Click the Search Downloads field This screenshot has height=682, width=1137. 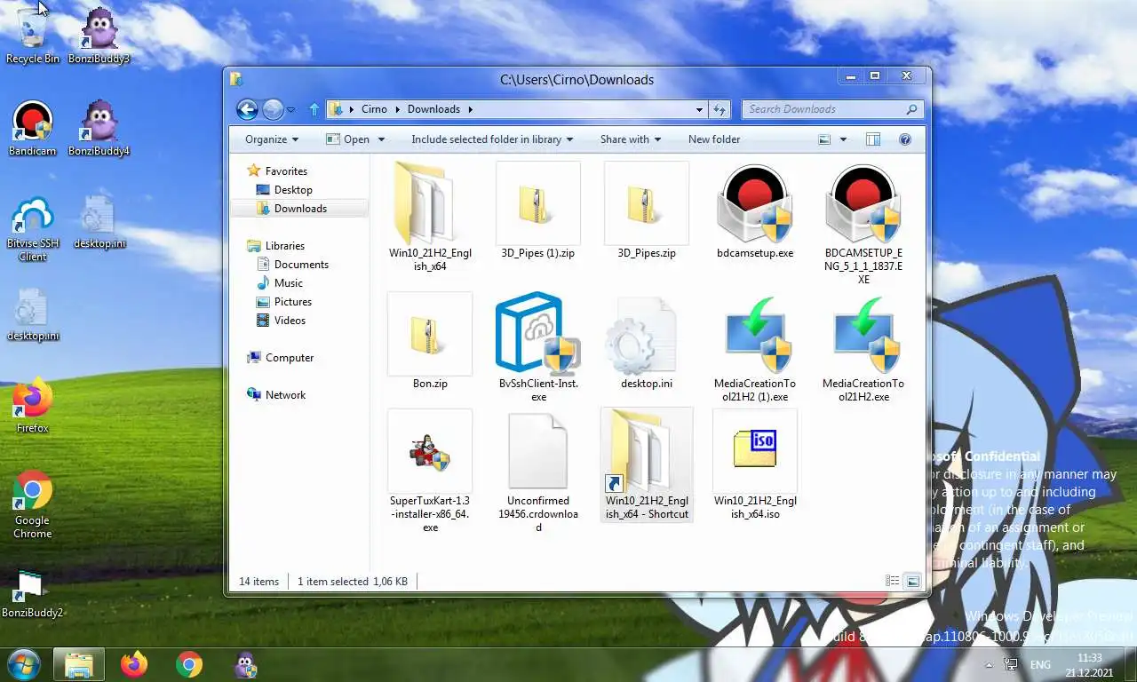point(832,109)
